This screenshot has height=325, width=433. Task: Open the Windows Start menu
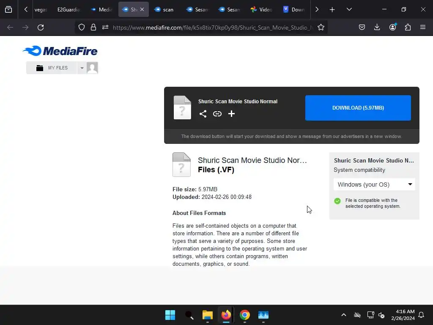click(x=170, y=315)
